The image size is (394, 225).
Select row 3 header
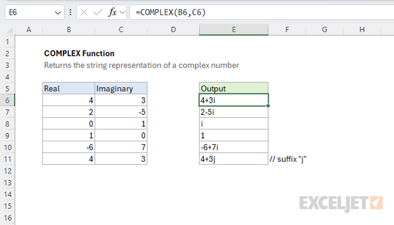tap(7, 65)
